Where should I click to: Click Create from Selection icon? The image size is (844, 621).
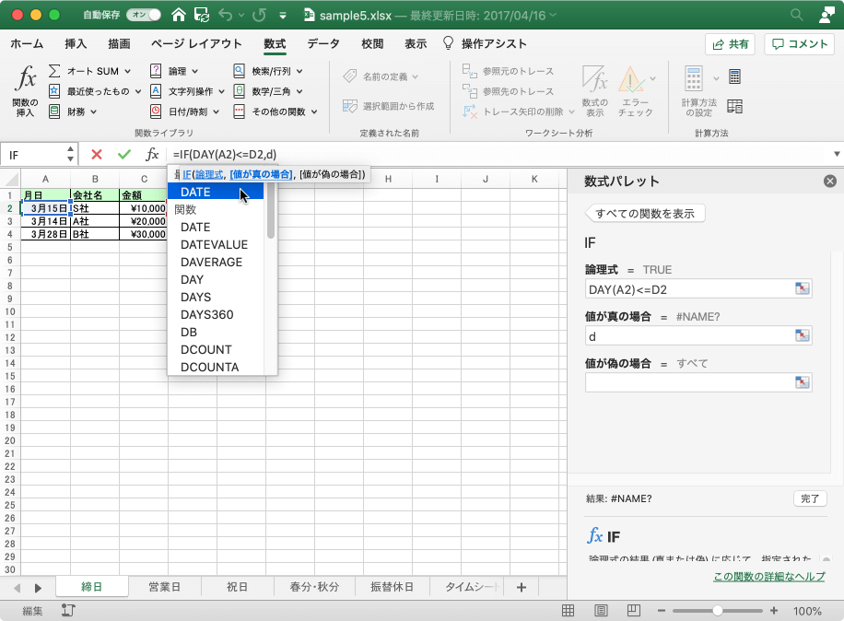tap(350, 106)
